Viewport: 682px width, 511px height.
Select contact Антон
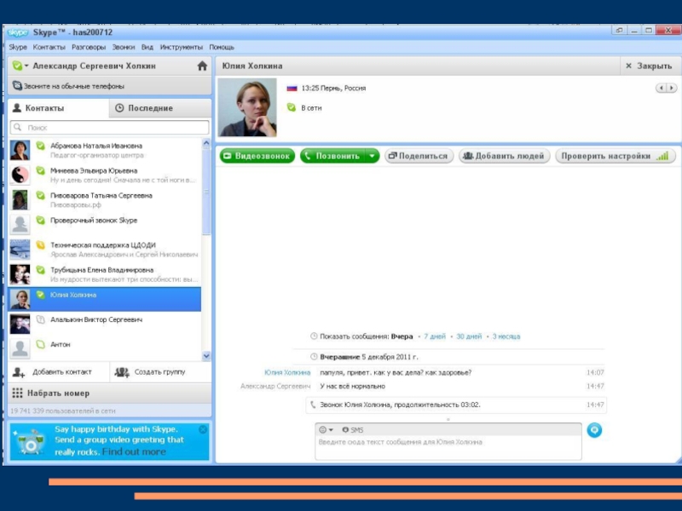pos(105,348)
